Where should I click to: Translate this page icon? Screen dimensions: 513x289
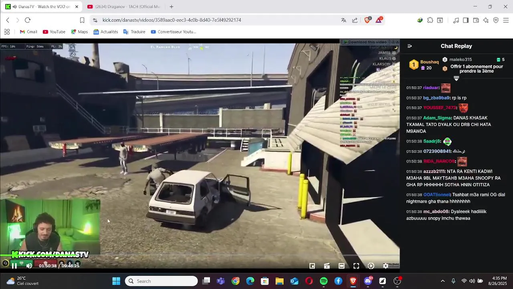coord(343,20)
